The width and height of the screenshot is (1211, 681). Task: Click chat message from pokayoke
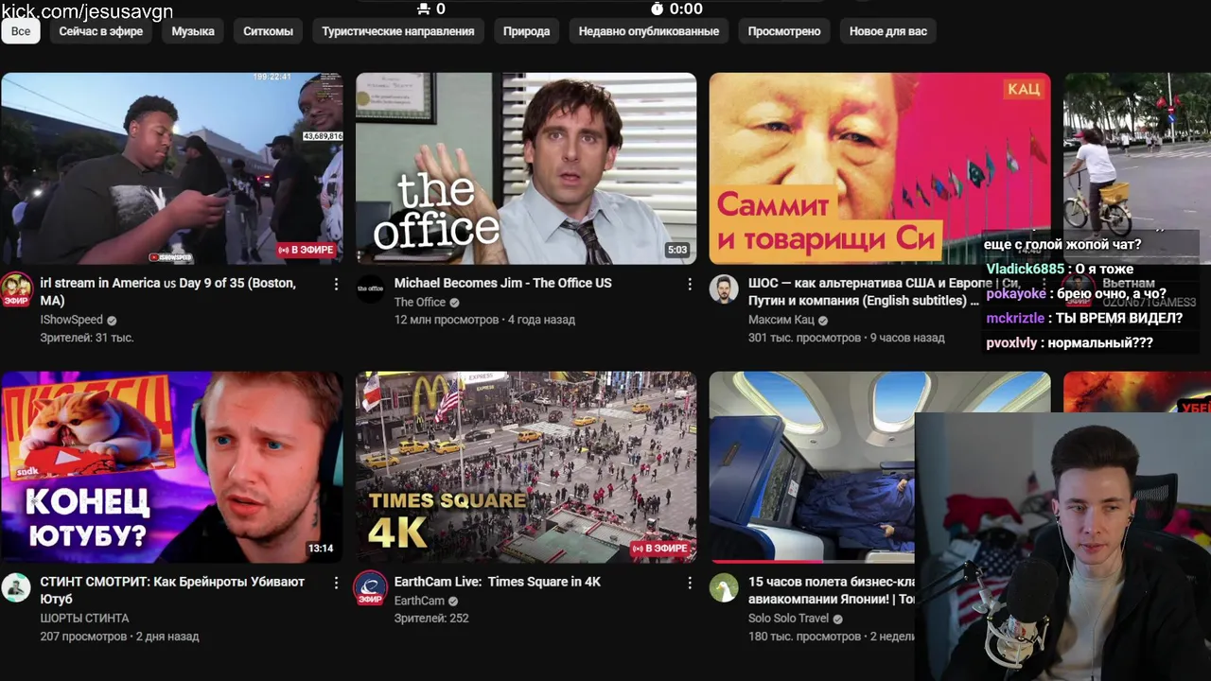point(1076,294)
